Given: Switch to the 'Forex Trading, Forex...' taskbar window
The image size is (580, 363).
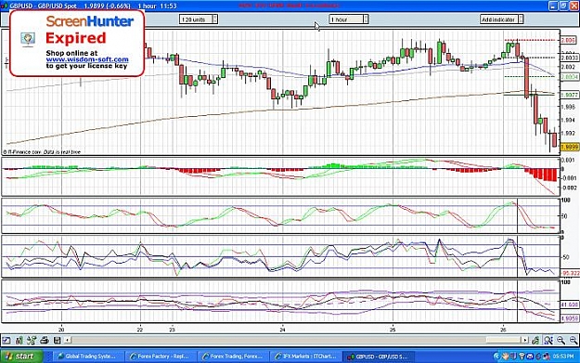Looking at the screenshot, I should 233,357.
